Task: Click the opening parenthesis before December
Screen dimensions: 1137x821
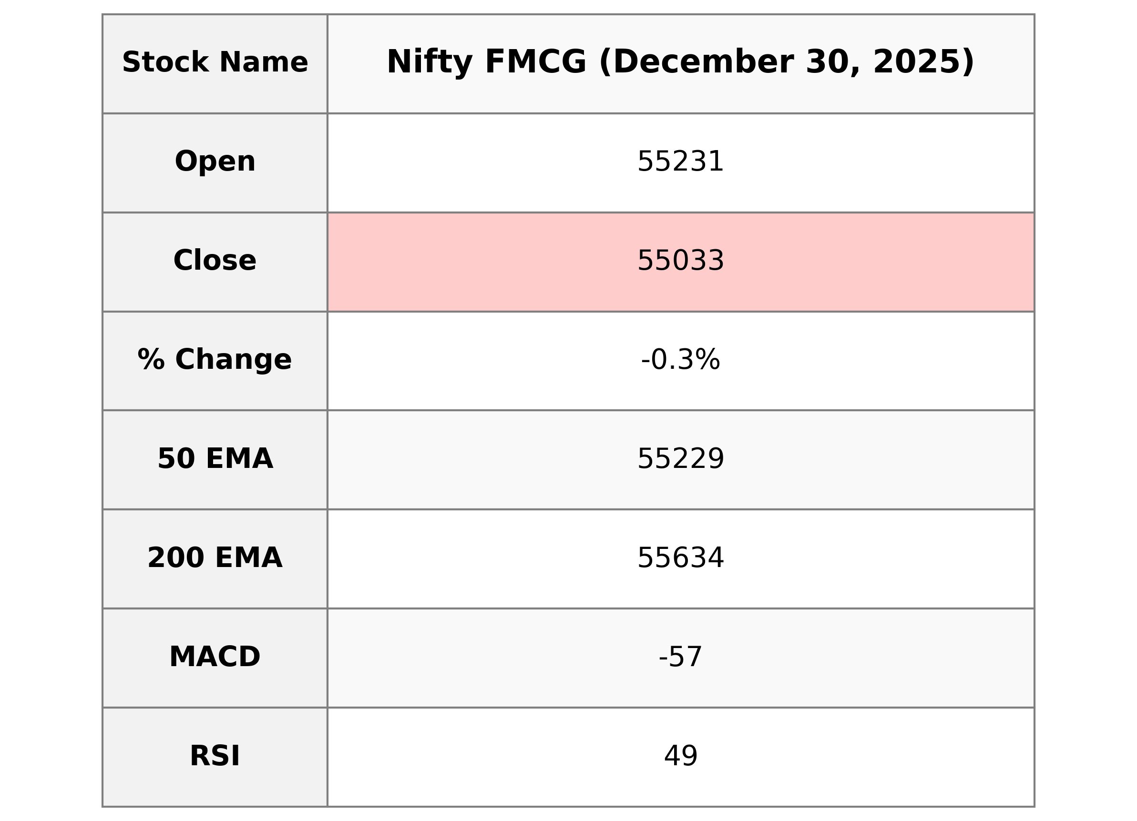Action: point(605,62)
